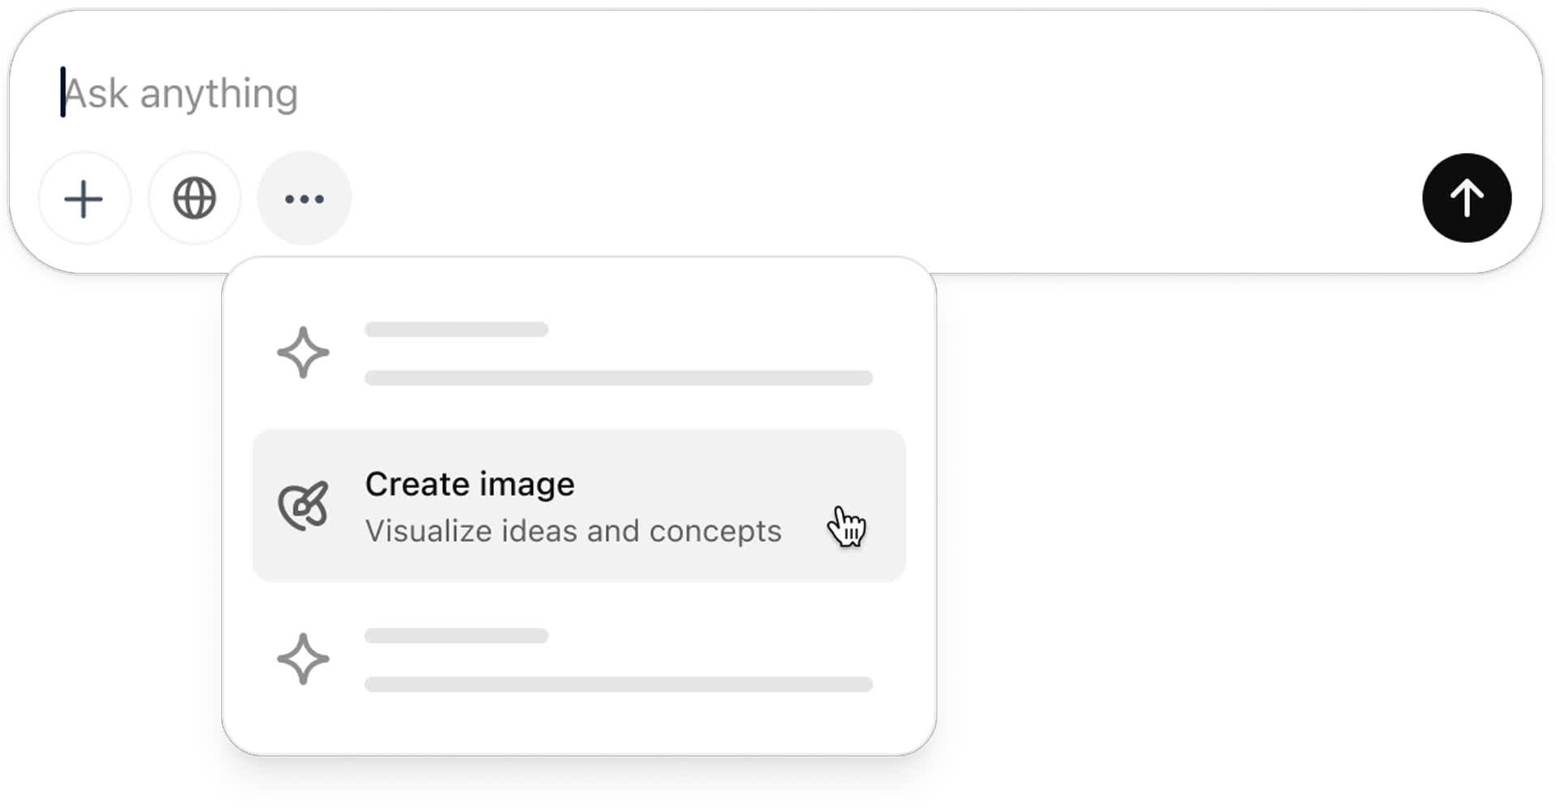1555x807 pixels.
Task: Toggle the globe web search button
Action: 194,198
